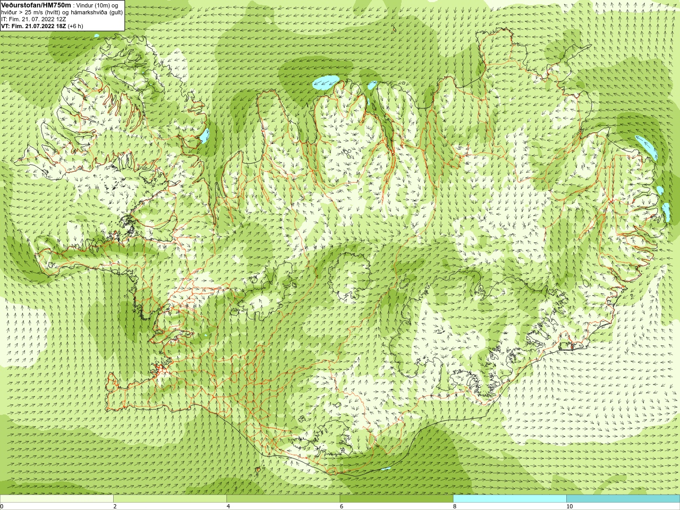Click the scale label '8'
Screen dimensions: 680x510
(x=455, y=506)
